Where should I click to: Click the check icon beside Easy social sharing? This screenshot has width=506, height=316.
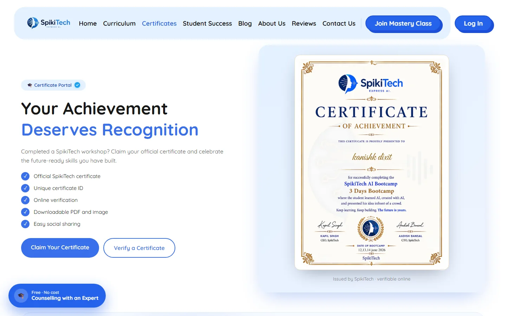coord(25,224)
